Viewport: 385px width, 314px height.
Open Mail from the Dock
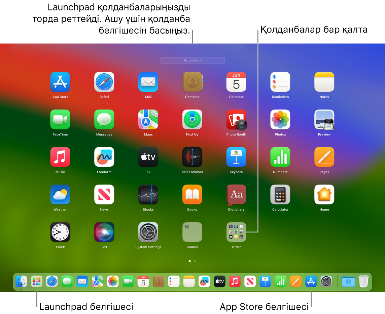click(x=82, y=281)
